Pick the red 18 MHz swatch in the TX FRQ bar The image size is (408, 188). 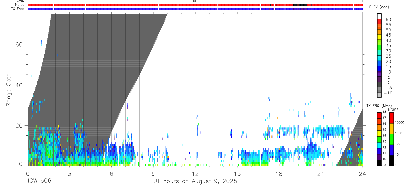(380, 115)
